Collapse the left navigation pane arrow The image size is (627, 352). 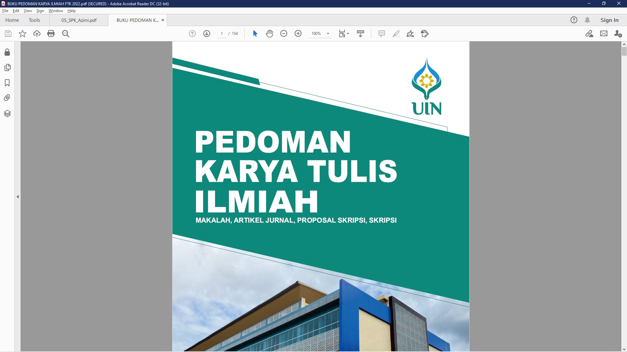coord(18,197)
